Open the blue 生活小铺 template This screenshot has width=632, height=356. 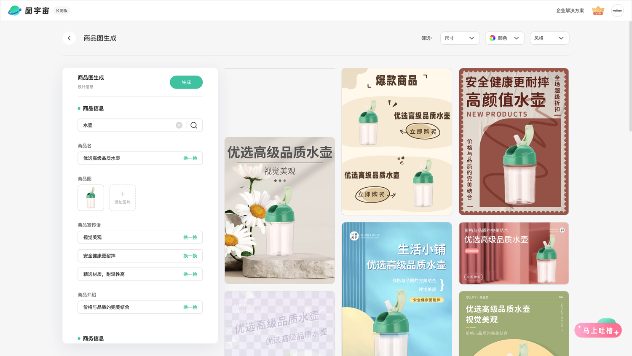pyautogui.click(x=397, y=289)
